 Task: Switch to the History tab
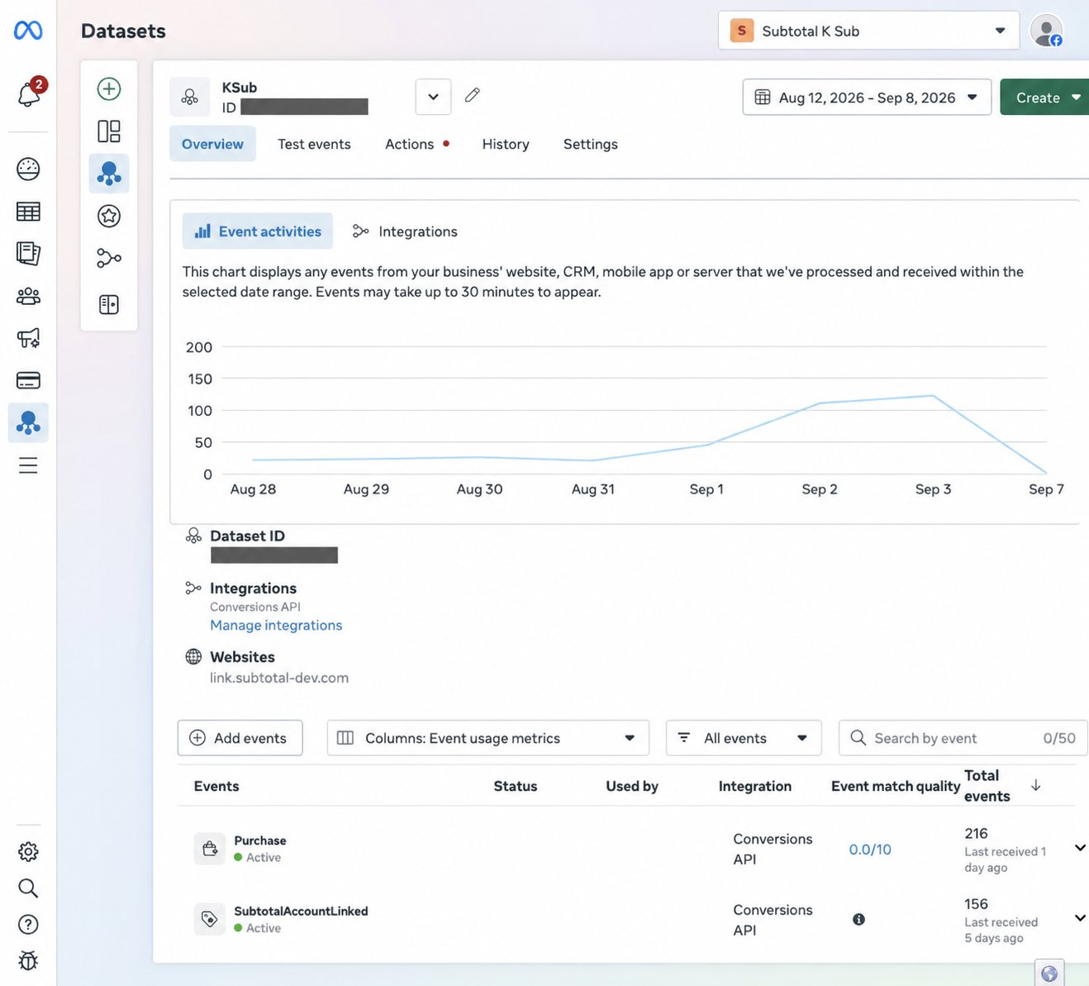[x=506, y=144]
